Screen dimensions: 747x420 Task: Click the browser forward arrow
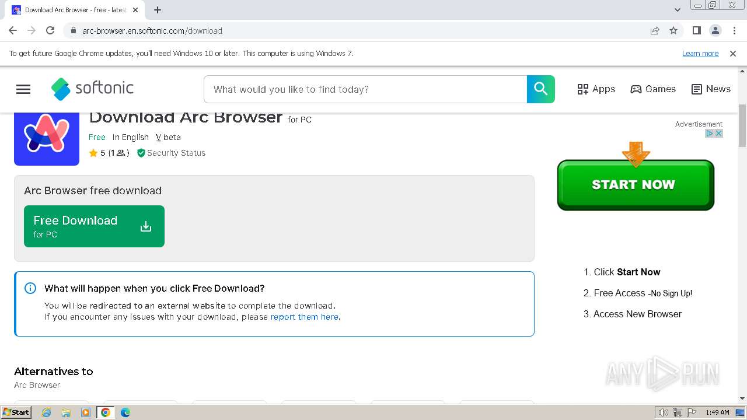coord(32,30)
